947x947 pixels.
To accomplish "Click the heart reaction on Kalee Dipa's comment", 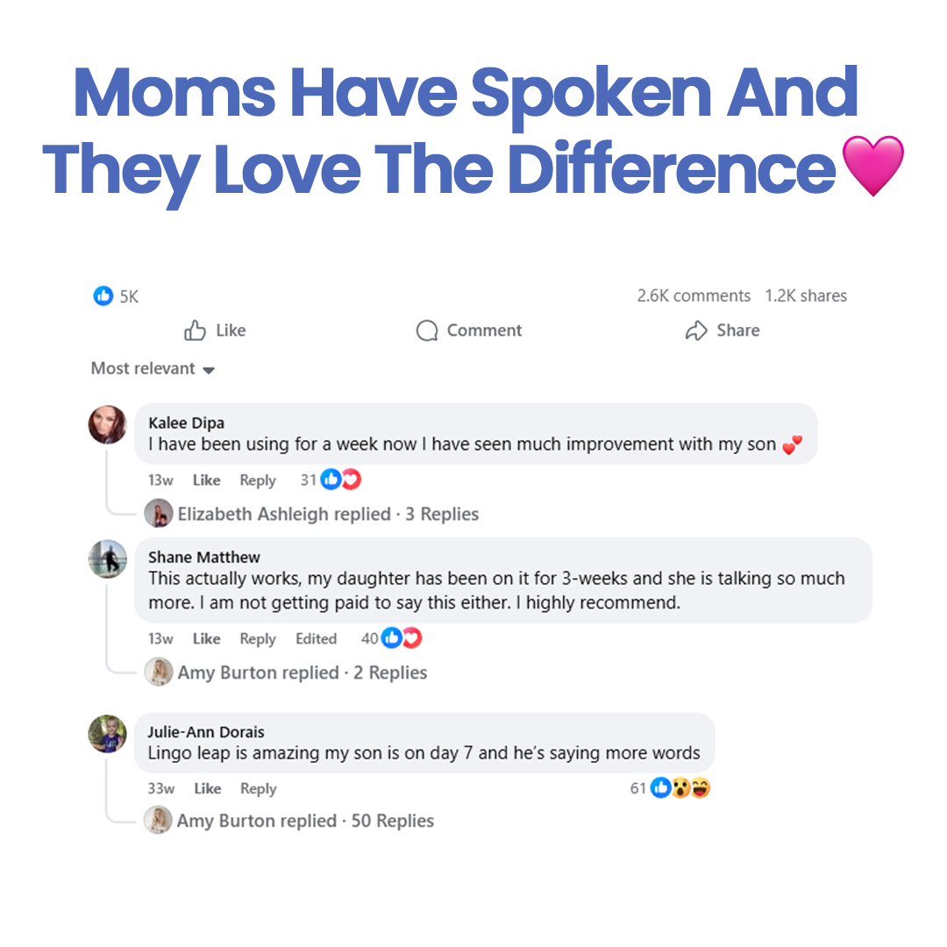I will pyautogui.click(x=351, y=480).
